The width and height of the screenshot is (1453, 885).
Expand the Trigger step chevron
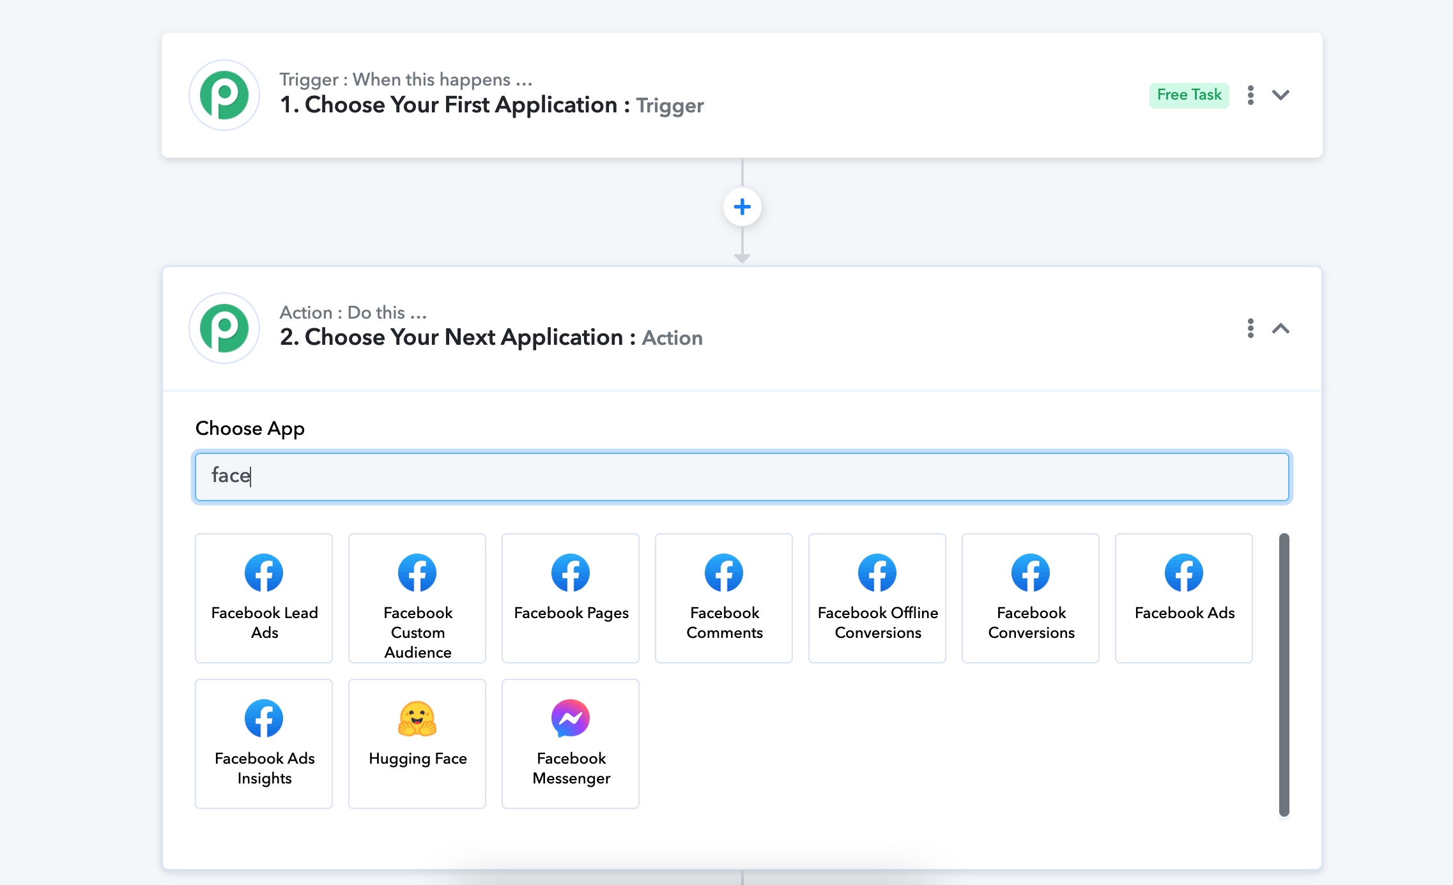[x=1280, y=95]
